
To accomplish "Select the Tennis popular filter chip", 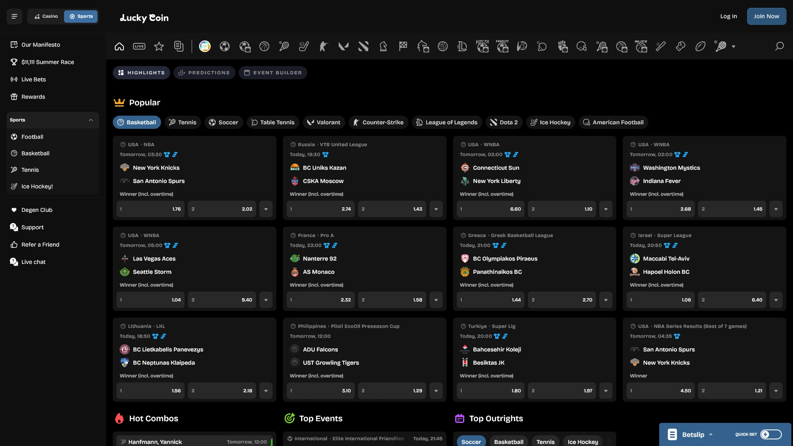I will [183, 122].
